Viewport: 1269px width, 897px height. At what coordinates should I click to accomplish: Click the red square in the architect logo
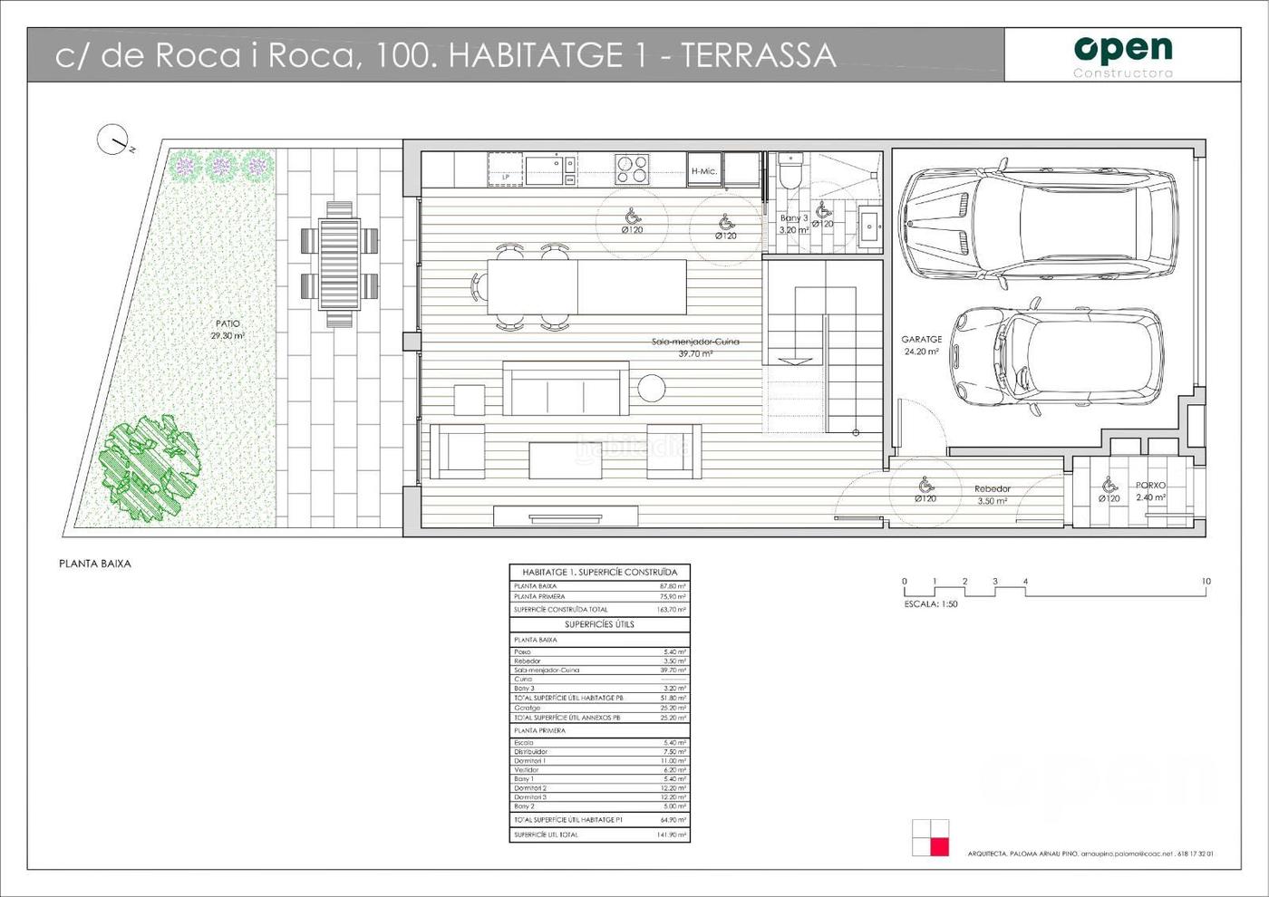click(939, 847)
